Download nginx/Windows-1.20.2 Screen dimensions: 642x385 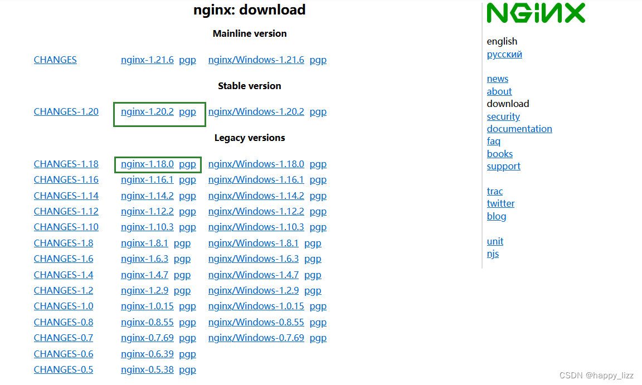click(256, 111)
